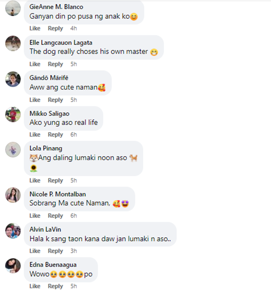Click the 3h timestamp on Alvin's comment
Viewport: 271px width, 292px height.
coord(74,251)
